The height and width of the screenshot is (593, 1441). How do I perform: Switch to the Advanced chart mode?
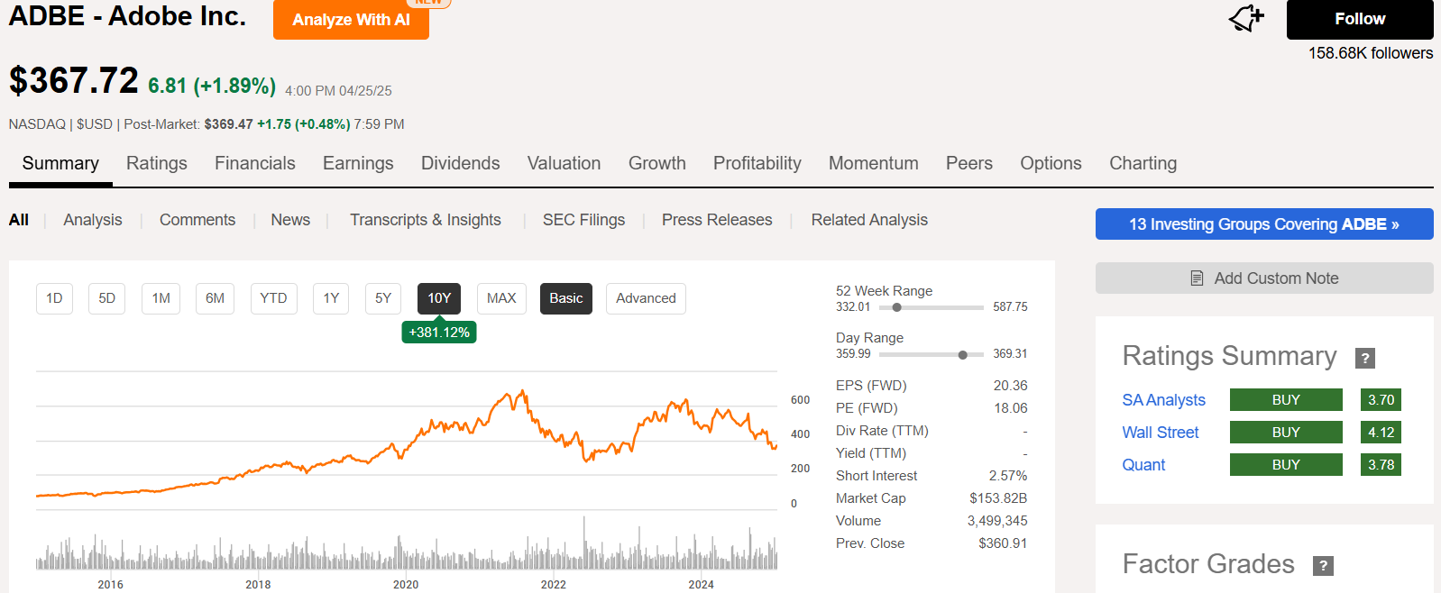[x=646, y=298]
